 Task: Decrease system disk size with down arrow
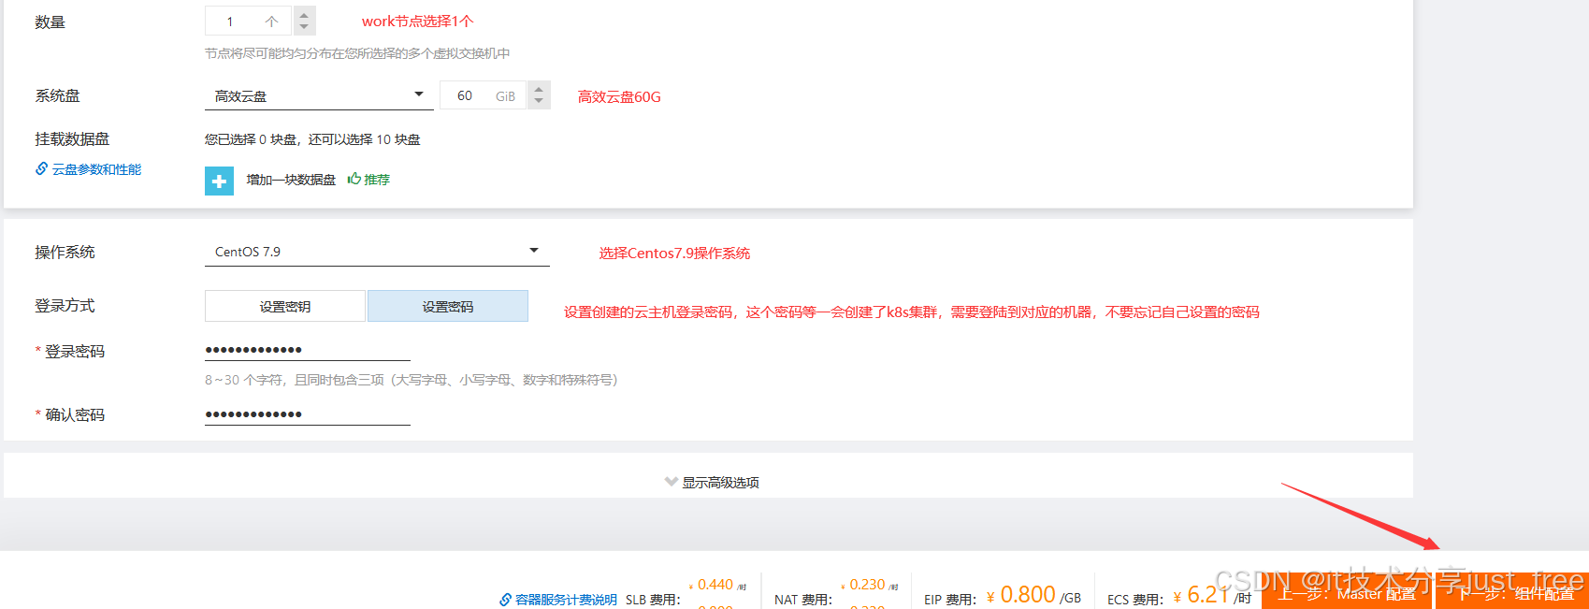(539, 101)
